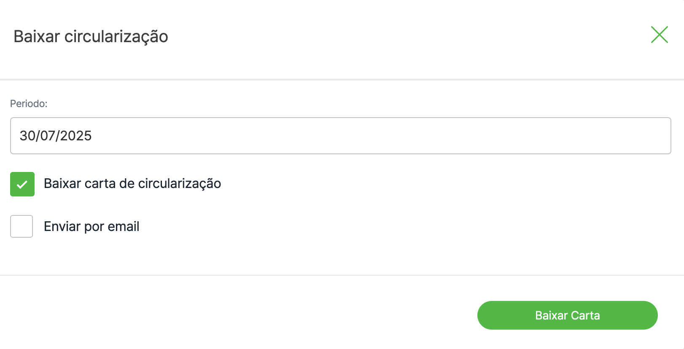Select the 30/07/2025 date value

(56, 136)
